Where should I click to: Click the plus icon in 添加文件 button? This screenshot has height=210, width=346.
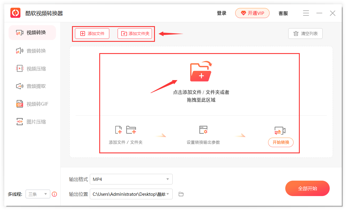tap(83, 34)
